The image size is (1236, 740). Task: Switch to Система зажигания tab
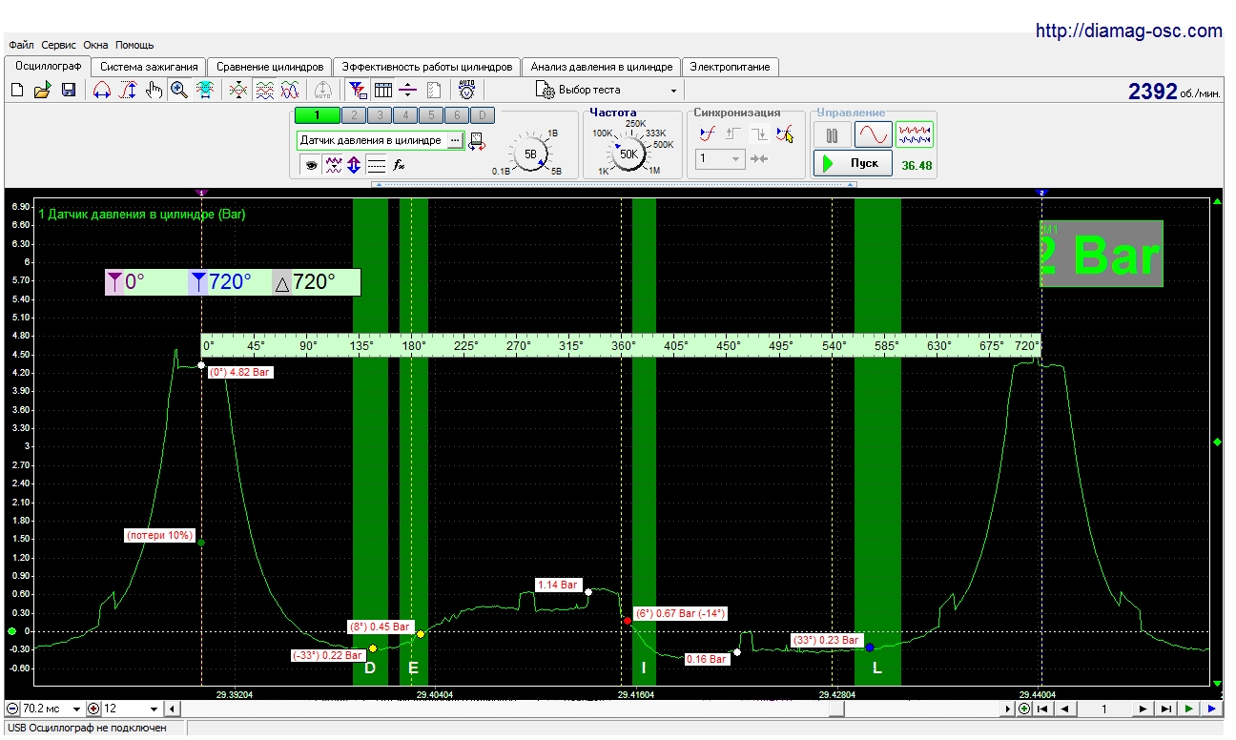pos(149,67)
